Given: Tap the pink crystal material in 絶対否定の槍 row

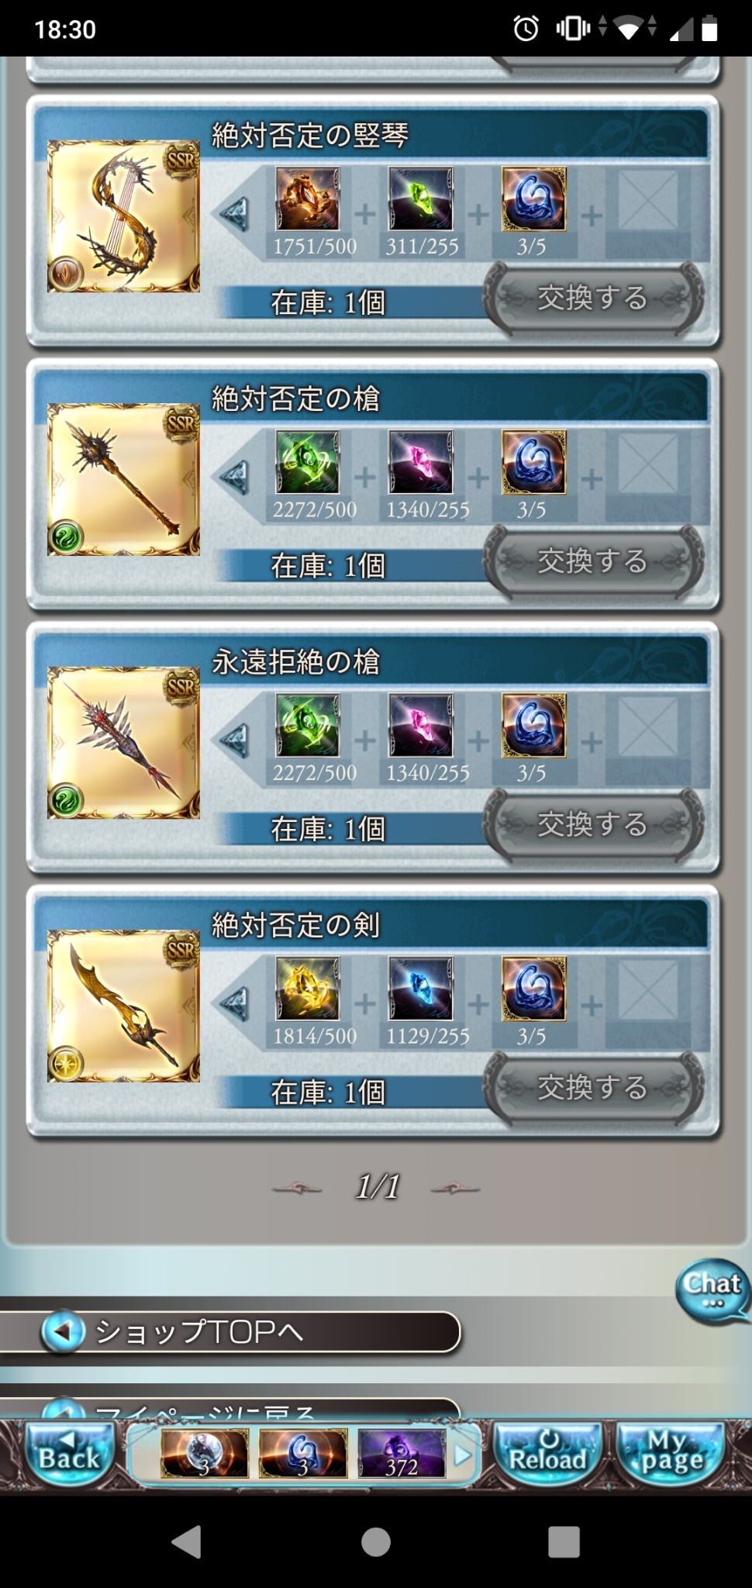Looking at the screenshot, I should point(421,462).
